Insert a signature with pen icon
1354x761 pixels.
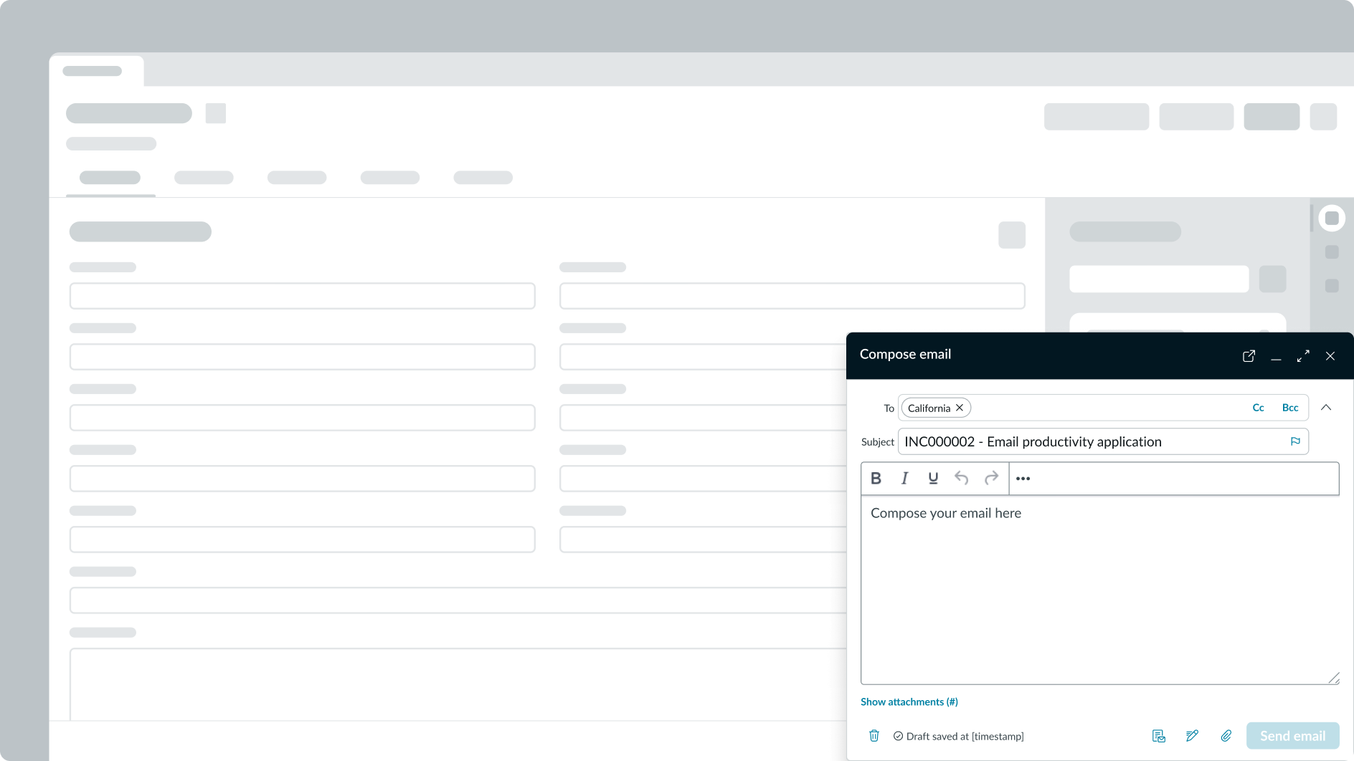(1193, 736)
